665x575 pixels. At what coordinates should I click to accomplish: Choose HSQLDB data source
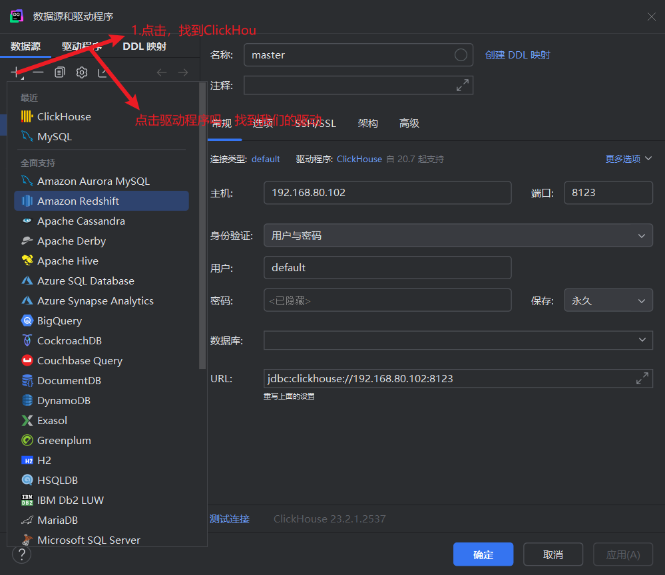101,480
